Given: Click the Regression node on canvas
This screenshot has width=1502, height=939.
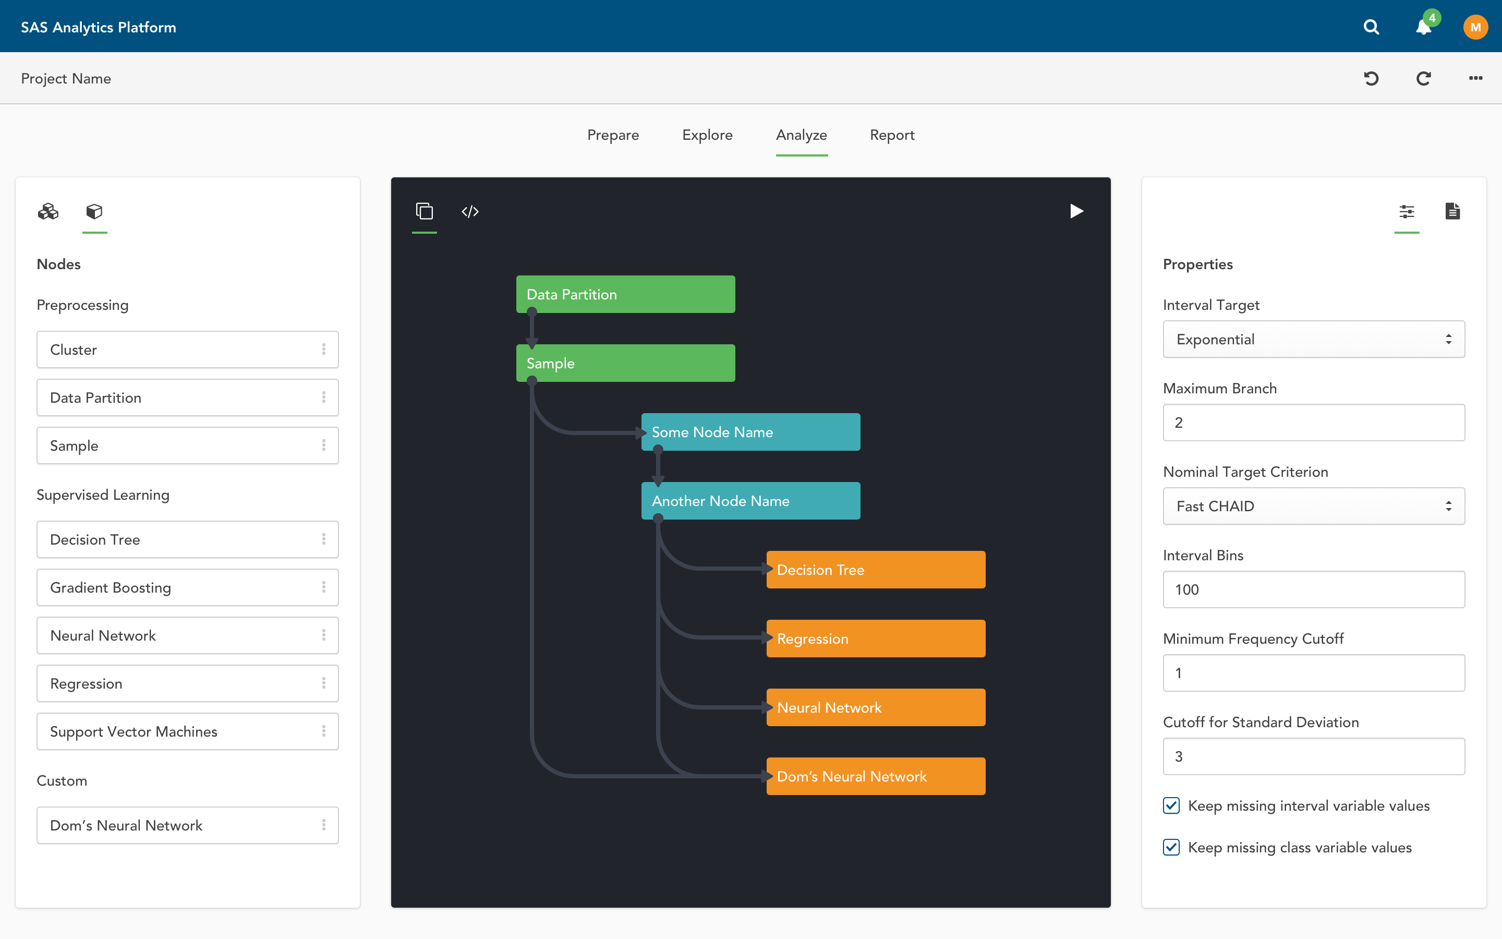Looking at the screenshot, I should click(875, 639).
